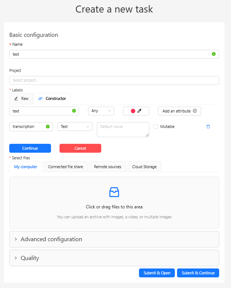Click the inbox upload icon

tap(114, 192)
